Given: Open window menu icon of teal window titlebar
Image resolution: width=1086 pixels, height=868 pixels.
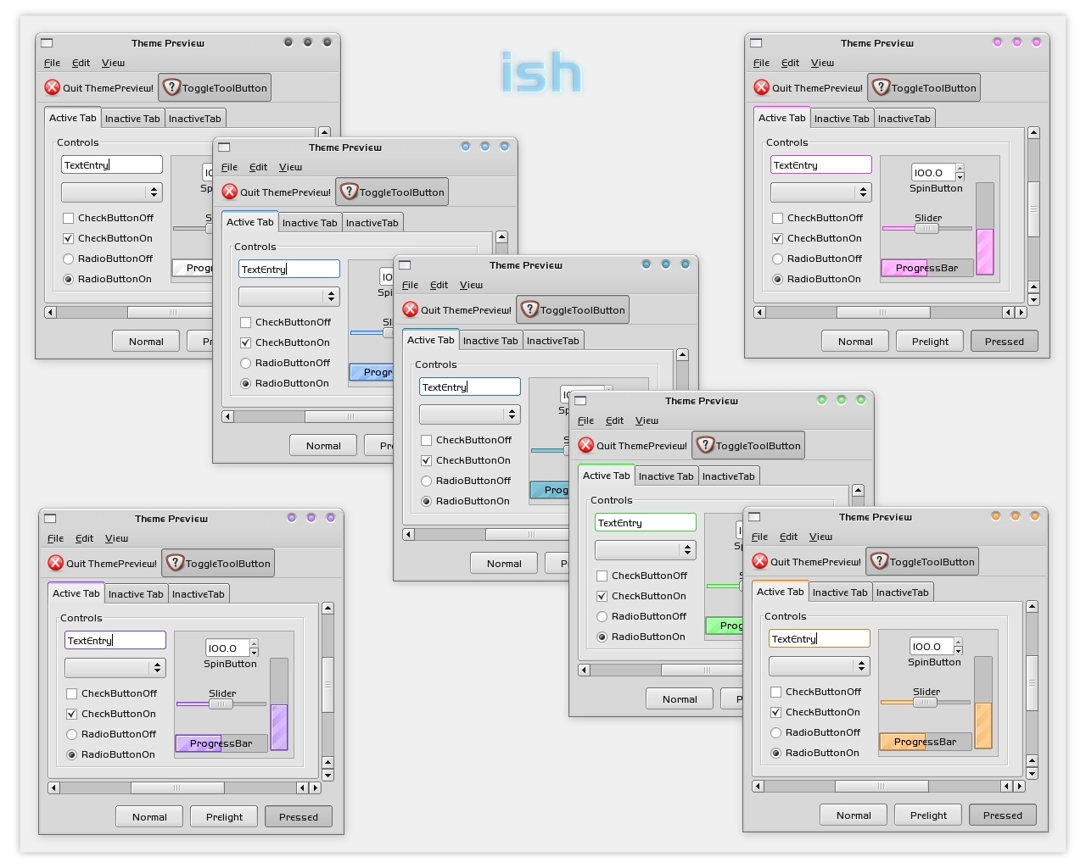Looking at the screenshot, I should pyautogui.click(x=406, y=264).
